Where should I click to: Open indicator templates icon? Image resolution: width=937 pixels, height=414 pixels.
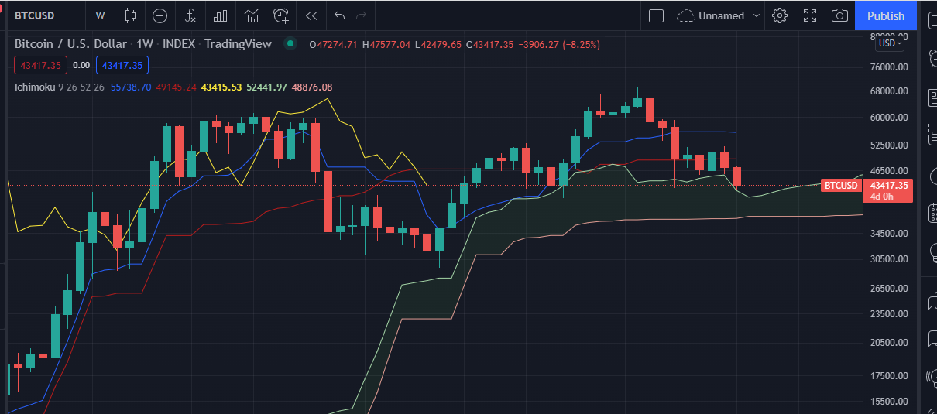coord(251,15)
